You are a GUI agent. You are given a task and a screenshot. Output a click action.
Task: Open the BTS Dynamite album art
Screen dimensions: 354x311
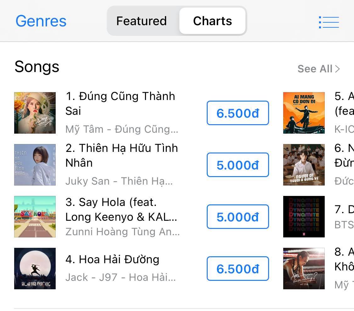304,217
